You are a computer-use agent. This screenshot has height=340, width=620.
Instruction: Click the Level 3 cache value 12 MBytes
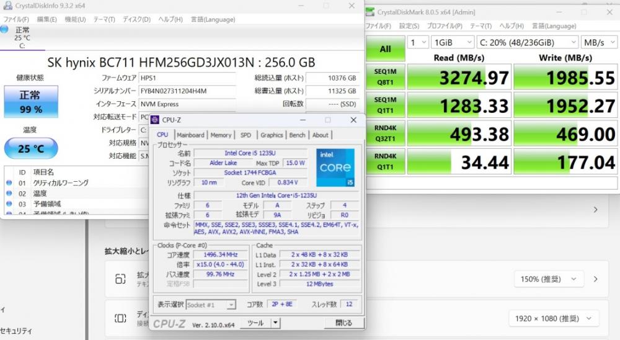click(319, 284)
